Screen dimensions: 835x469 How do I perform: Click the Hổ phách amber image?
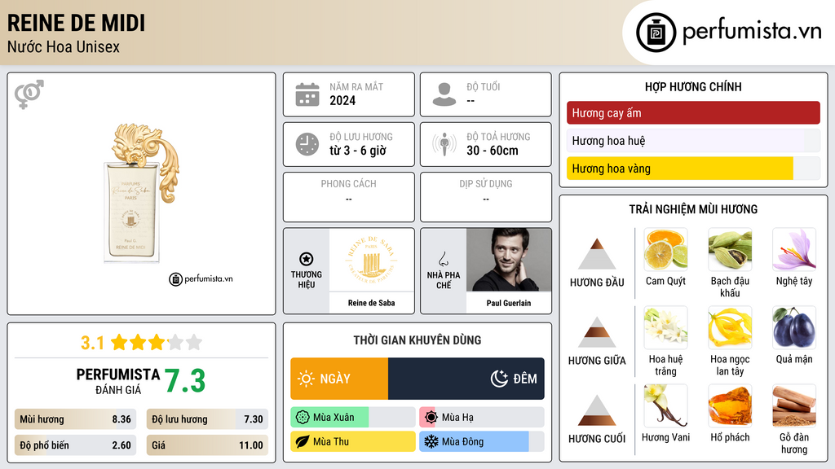coord(730,405)
